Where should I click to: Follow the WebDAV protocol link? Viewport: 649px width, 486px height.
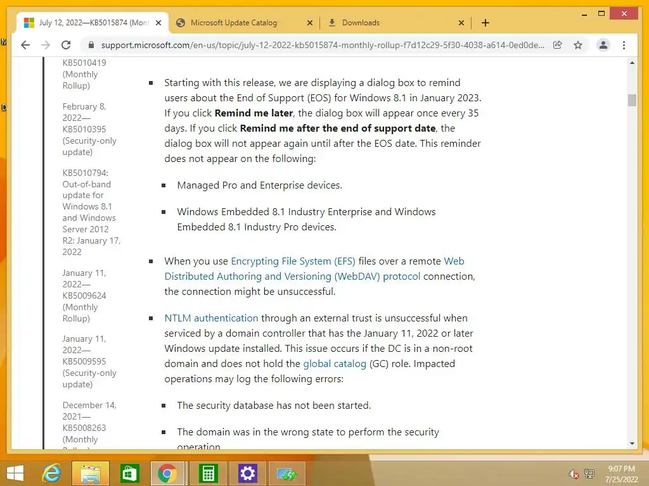point(292,276)
